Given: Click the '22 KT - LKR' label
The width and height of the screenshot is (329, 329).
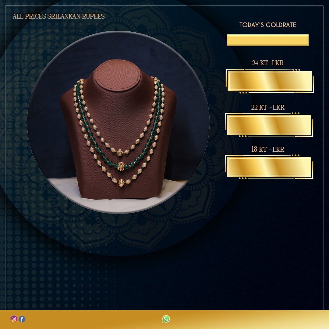Looking at the screenshot, I should coord(268,107).
